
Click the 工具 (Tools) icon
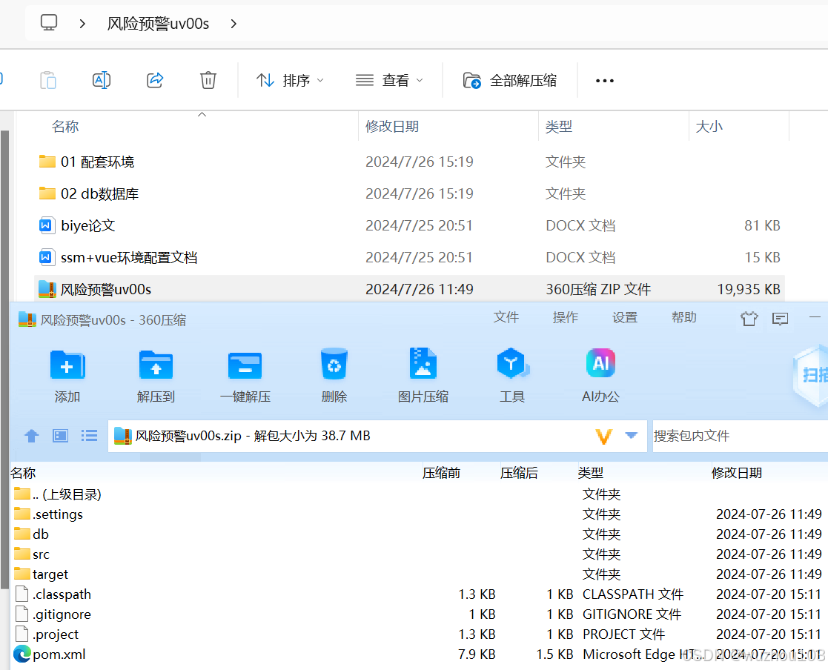tap(512, 374)
